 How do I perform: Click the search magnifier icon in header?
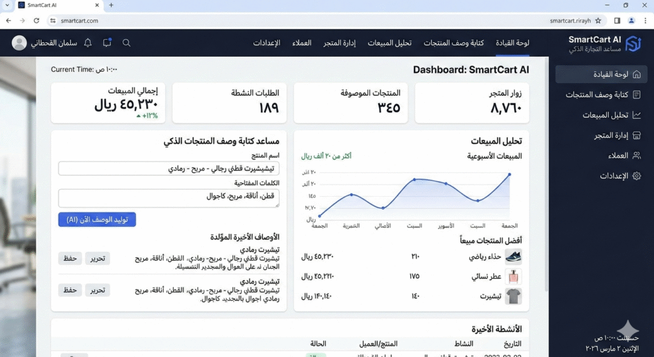click(126, 43)
